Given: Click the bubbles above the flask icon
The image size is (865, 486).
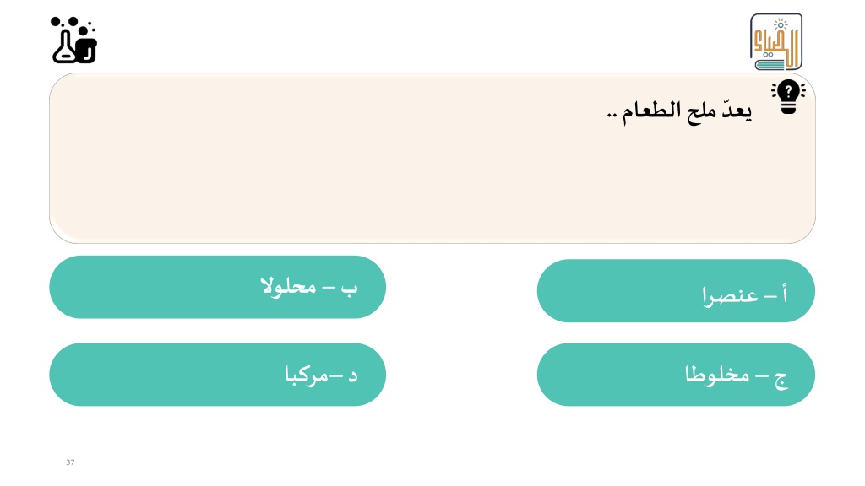Looking at the screenshot, I should click(73, 23).
